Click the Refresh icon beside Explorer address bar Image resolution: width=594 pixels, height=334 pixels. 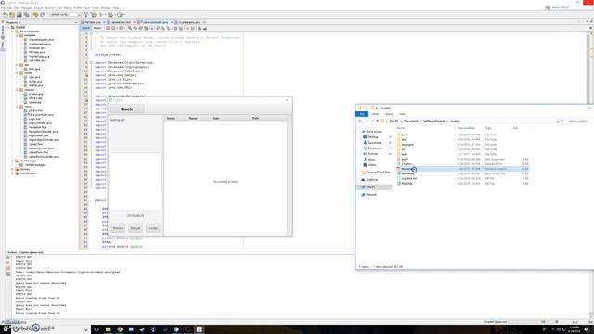tap(562, 121)
